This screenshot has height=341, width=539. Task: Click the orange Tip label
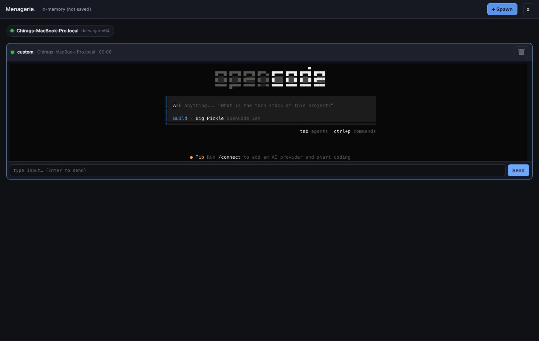tap(200, 157)
